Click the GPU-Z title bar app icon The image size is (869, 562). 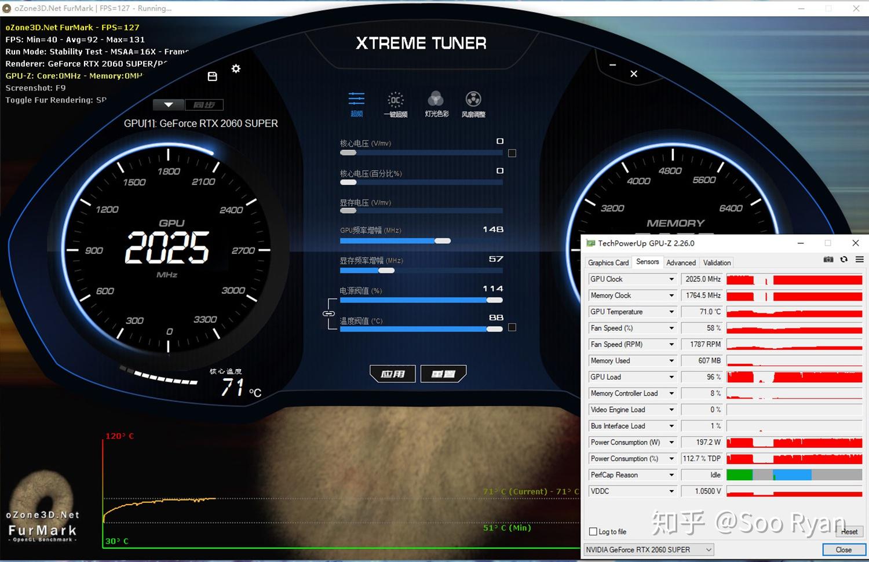591,243
